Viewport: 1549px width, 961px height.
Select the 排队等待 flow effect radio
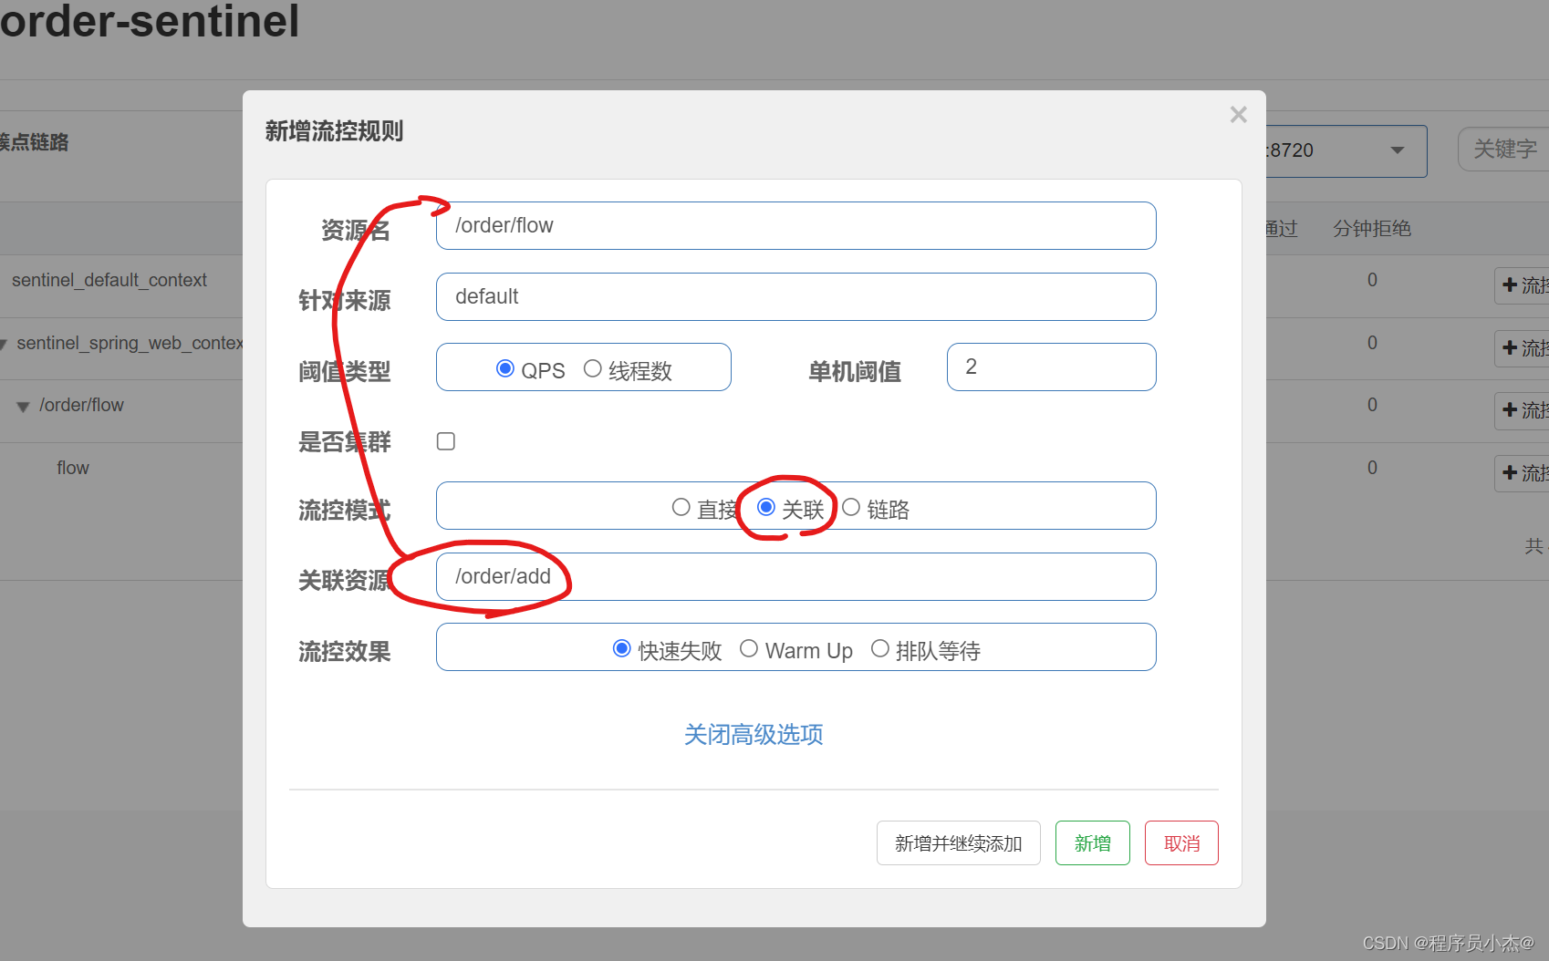pyautogui.click(x=880, y=648)
